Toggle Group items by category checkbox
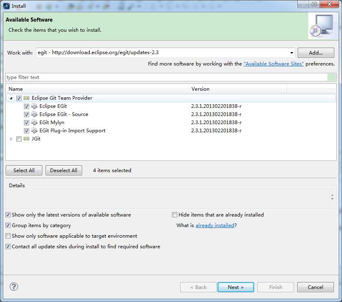This screenshot has width=342, height=302. point(8,225)
